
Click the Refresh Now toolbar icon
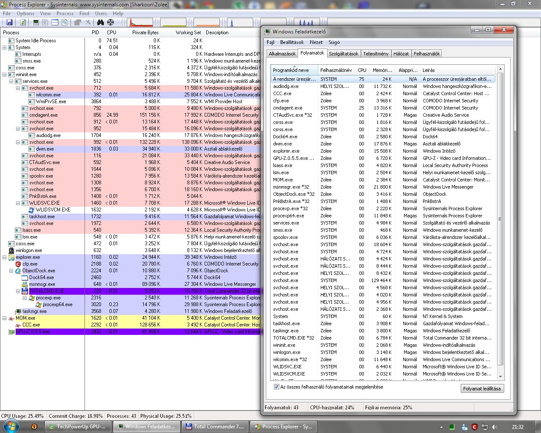[23, 22]
